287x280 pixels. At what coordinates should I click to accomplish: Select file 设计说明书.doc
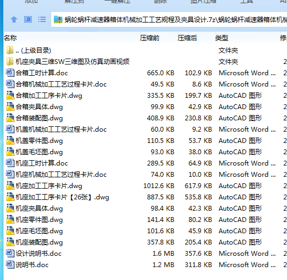click(38, 254)
